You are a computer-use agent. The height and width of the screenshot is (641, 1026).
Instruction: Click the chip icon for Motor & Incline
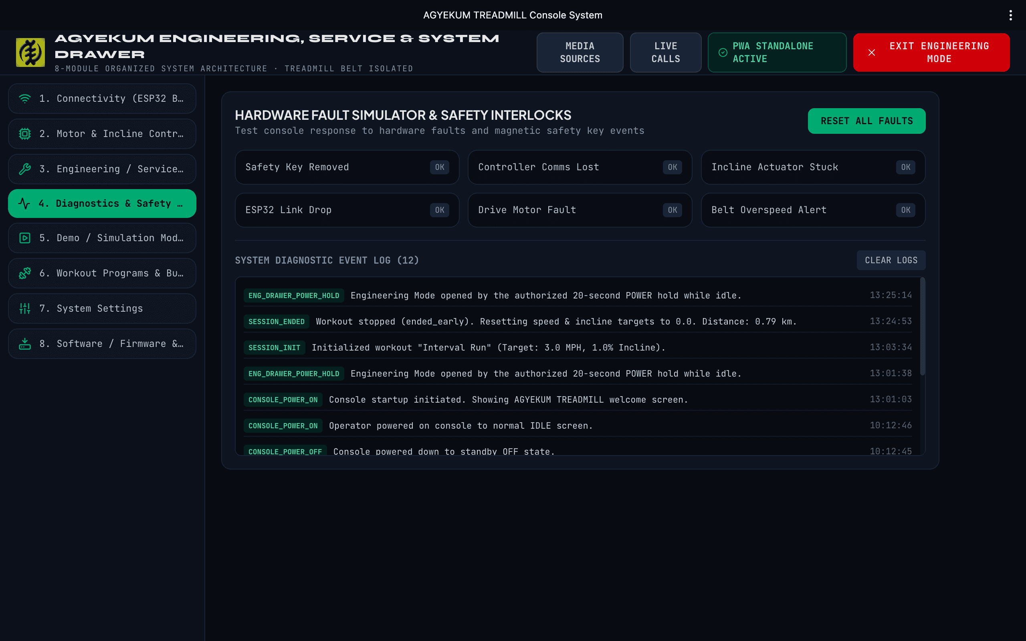(x=24, y=134)
